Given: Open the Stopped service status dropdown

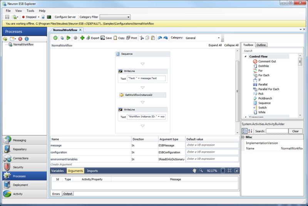Looking at the screenshot, I should coord(38,17).
